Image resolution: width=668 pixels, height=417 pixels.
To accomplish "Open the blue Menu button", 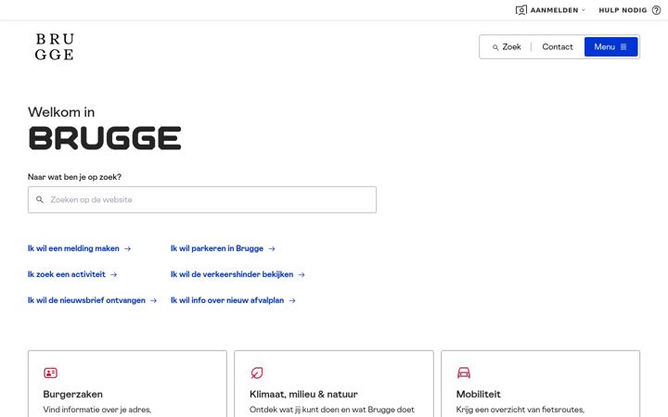I will tap(610, 47).
